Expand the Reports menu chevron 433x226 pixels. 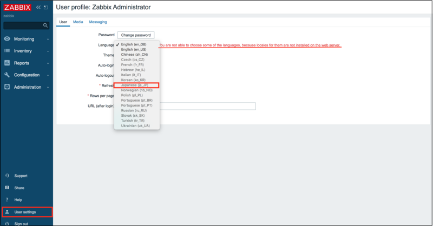tap(48, 63)
